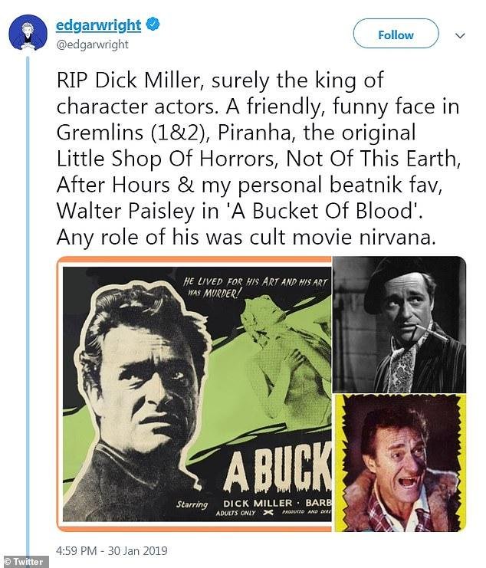Open the edgarwright display name link
This screenshot has height=568, width=486.
tap(98, 25)
